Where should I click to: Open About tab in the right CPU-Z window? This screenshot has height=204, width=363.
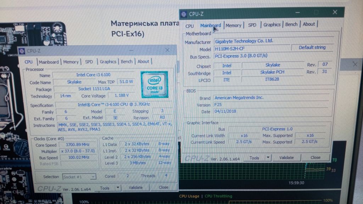coord(309,24)
